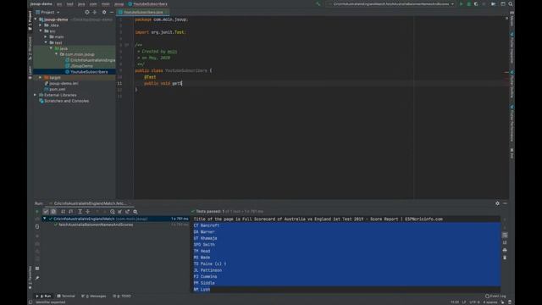Screen dimensions: 542x305
Task: Select fetchAustraliaBatsmanNamesAndScores test result
Action: pyautogui.click(x=96, y=225)
